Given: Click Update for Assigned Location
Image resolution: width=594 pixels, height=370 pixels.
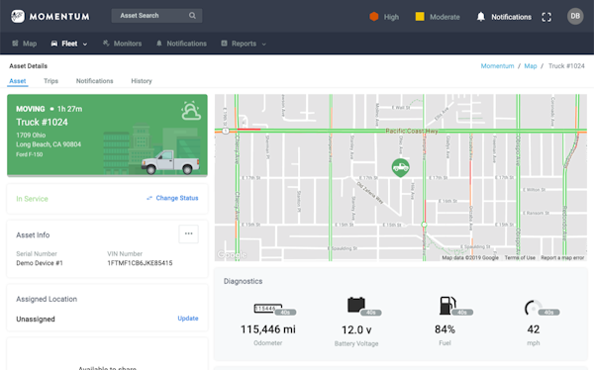Looking at the screenshot, I should 188,319.
